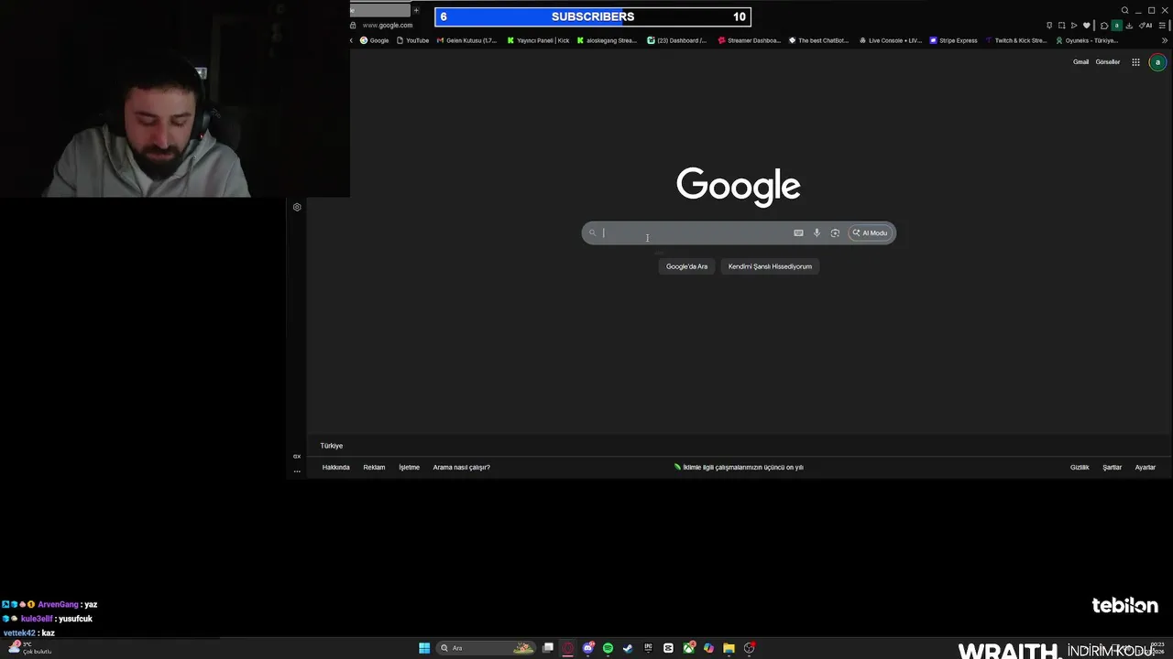This screenshot has height=659, width=1173.
Task: Open the (23) Dashboard bookmark
Action: (x=677, y=40)
